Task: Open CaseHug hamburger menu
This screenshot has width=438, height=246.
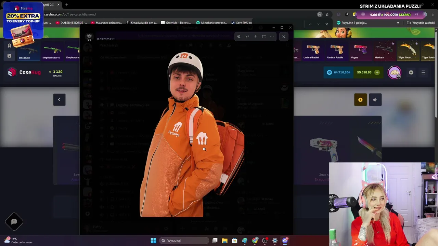Action: tap(423, 72)
